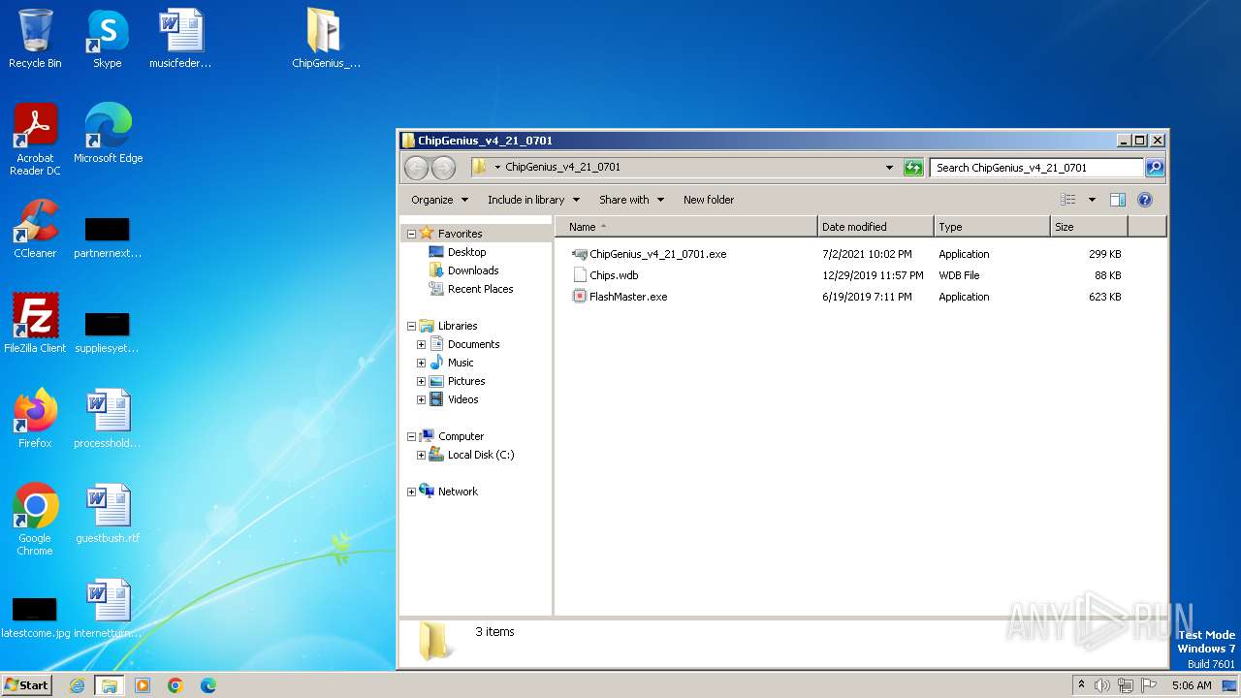This screenshot has height=698, width=1241.
Task: Open Internet Explorer from the taskbar
Action: 77,685
